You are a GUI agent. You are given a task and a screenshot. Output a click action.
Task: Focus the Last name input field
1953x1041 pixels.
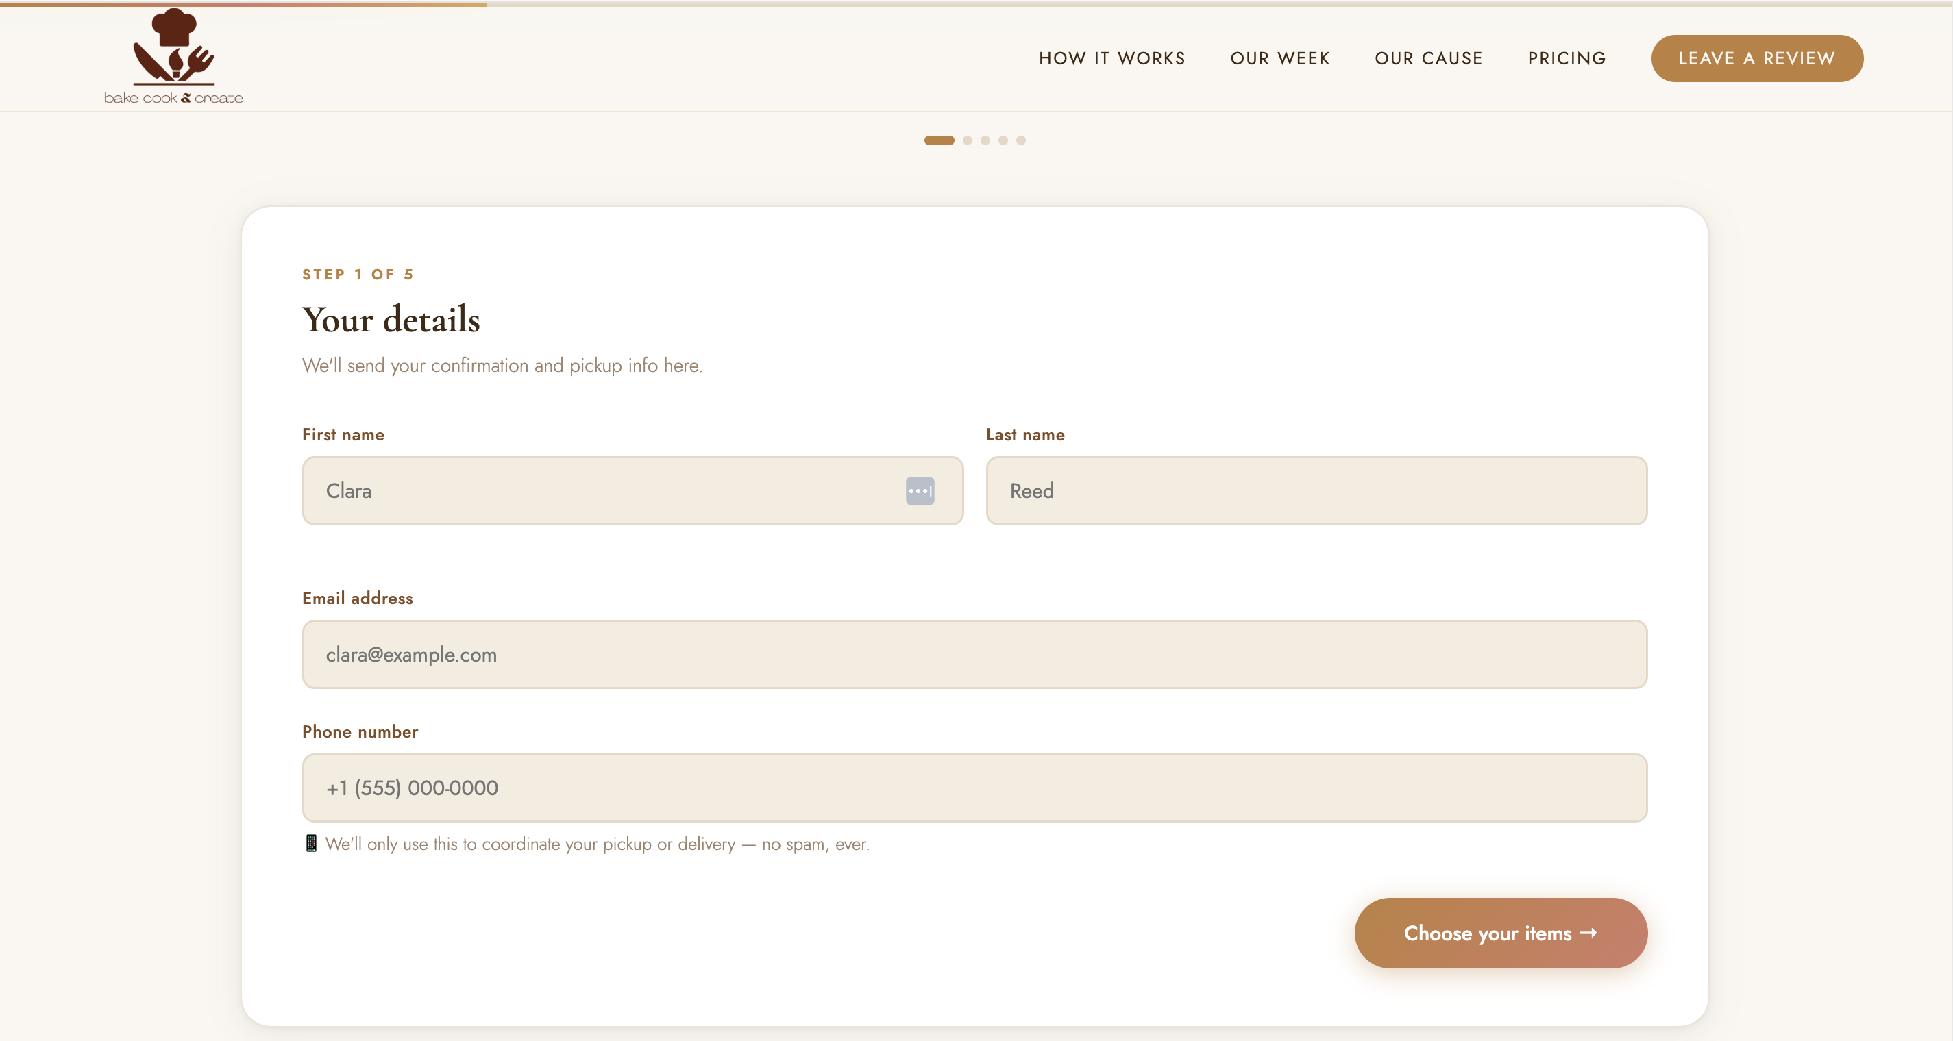point(1316,491)
